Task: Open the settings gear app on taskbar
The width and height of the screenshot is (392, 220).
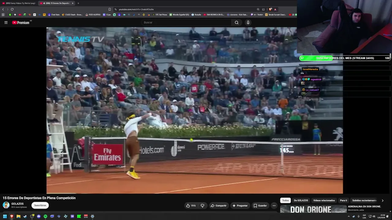Action: click(92, 216)
